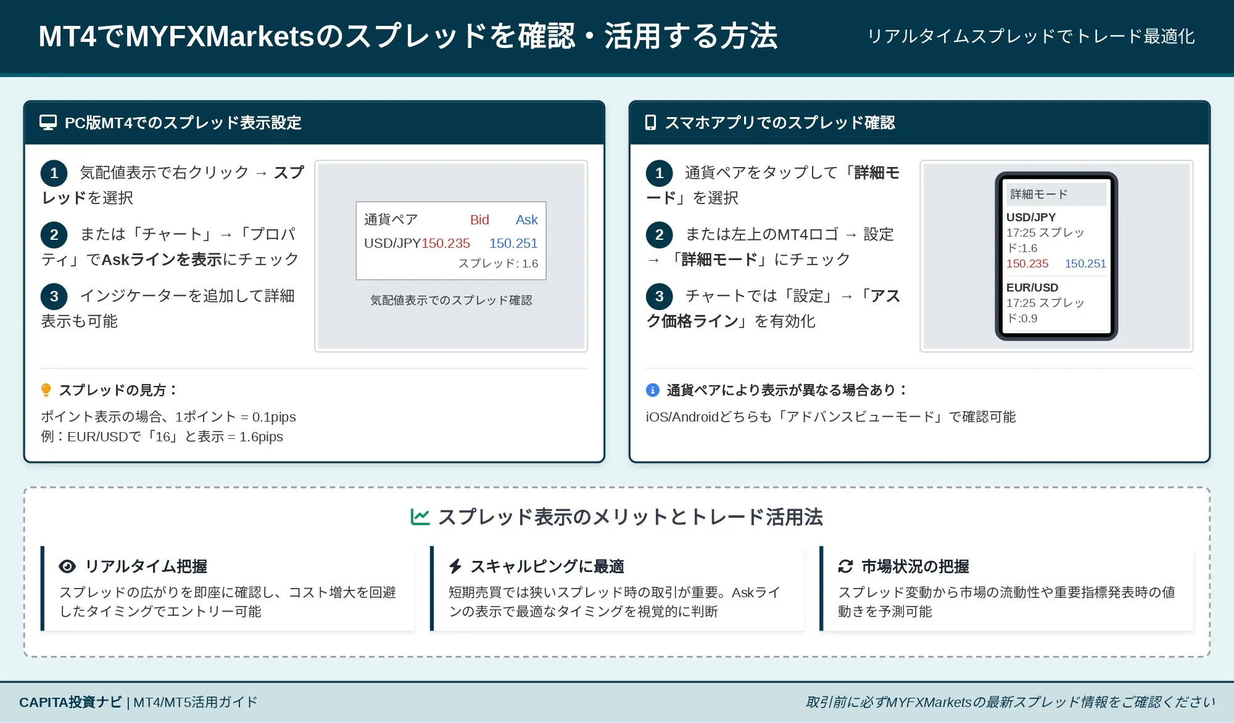
Task: Click the iOS/Androidどちらも「アドバンスビューモード」 note
Action: (x=830, y=417)
